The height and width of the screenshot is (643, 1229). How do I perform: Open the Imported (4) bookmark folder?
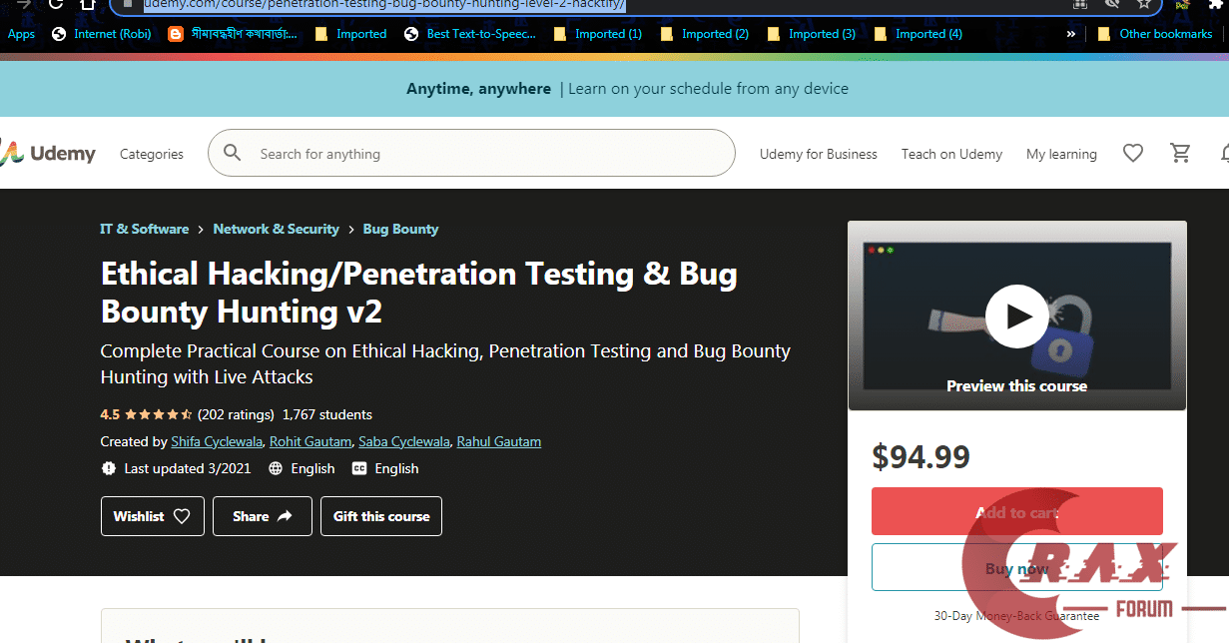(918, 34)
